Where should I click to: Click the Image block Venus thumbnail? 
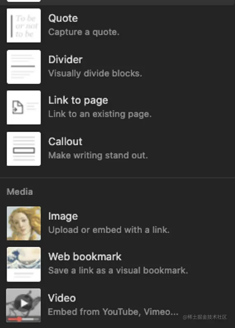23,223
